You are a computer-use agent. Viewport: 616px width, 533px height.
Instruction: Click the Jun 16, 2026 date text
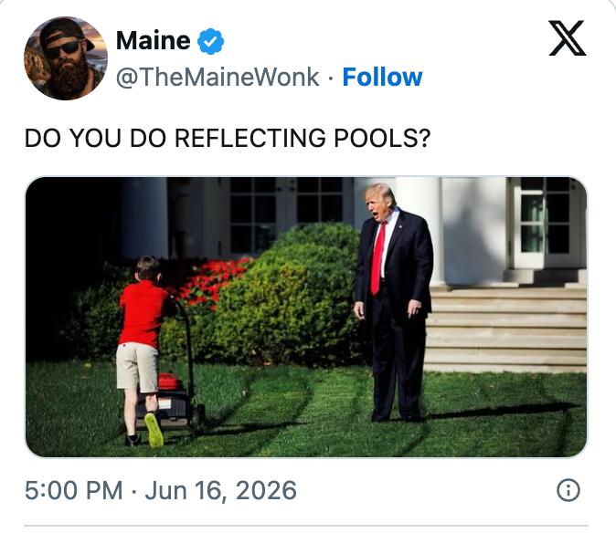click(221, 490)
